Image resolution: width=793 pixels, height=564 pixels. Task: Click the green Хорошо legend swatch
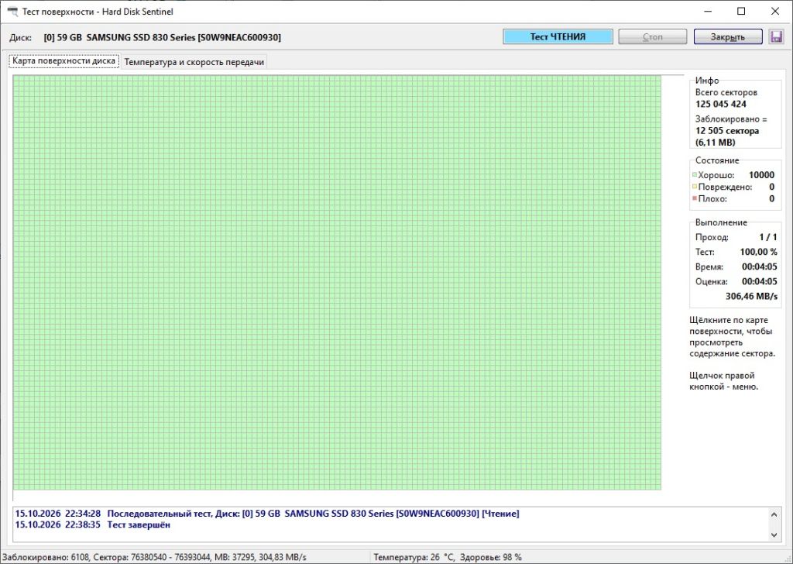tap(695, 175)
